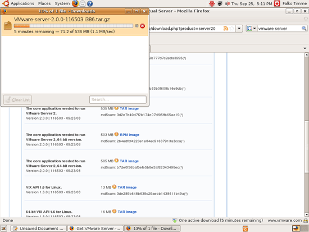This screenshot has width=309, height=232.
Task: Switch to the 13% of 1 file taskbar window
Action: [x=152, y=229]
